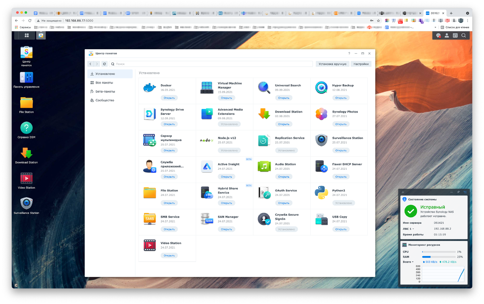Click the Download Station package icon

264,114
